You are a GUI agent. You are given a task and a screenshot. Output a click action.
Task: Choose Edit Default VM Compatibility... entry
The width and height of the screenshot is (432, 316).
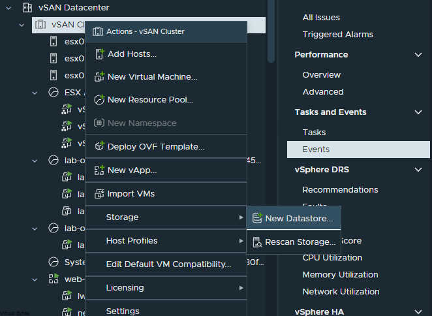(x=166, y=264)
